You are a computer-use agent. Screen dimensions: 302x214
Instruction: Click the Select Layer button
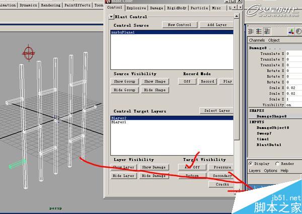click(x=216, y=111)
